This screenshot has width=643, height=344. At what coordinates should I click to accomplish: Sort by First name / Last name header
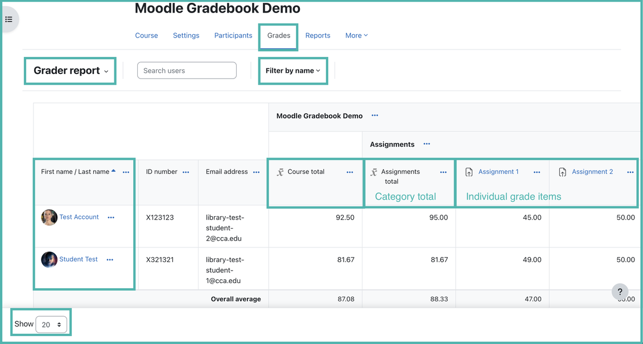point(75,172)
